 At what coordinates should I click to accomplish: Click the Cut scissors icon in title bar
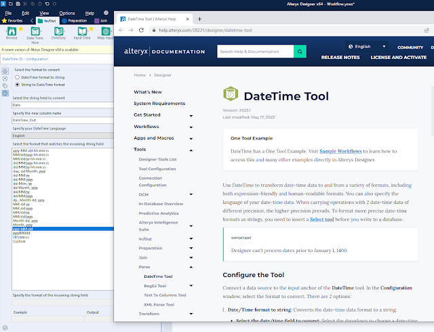pyautogui.click(x=25, y=4)
